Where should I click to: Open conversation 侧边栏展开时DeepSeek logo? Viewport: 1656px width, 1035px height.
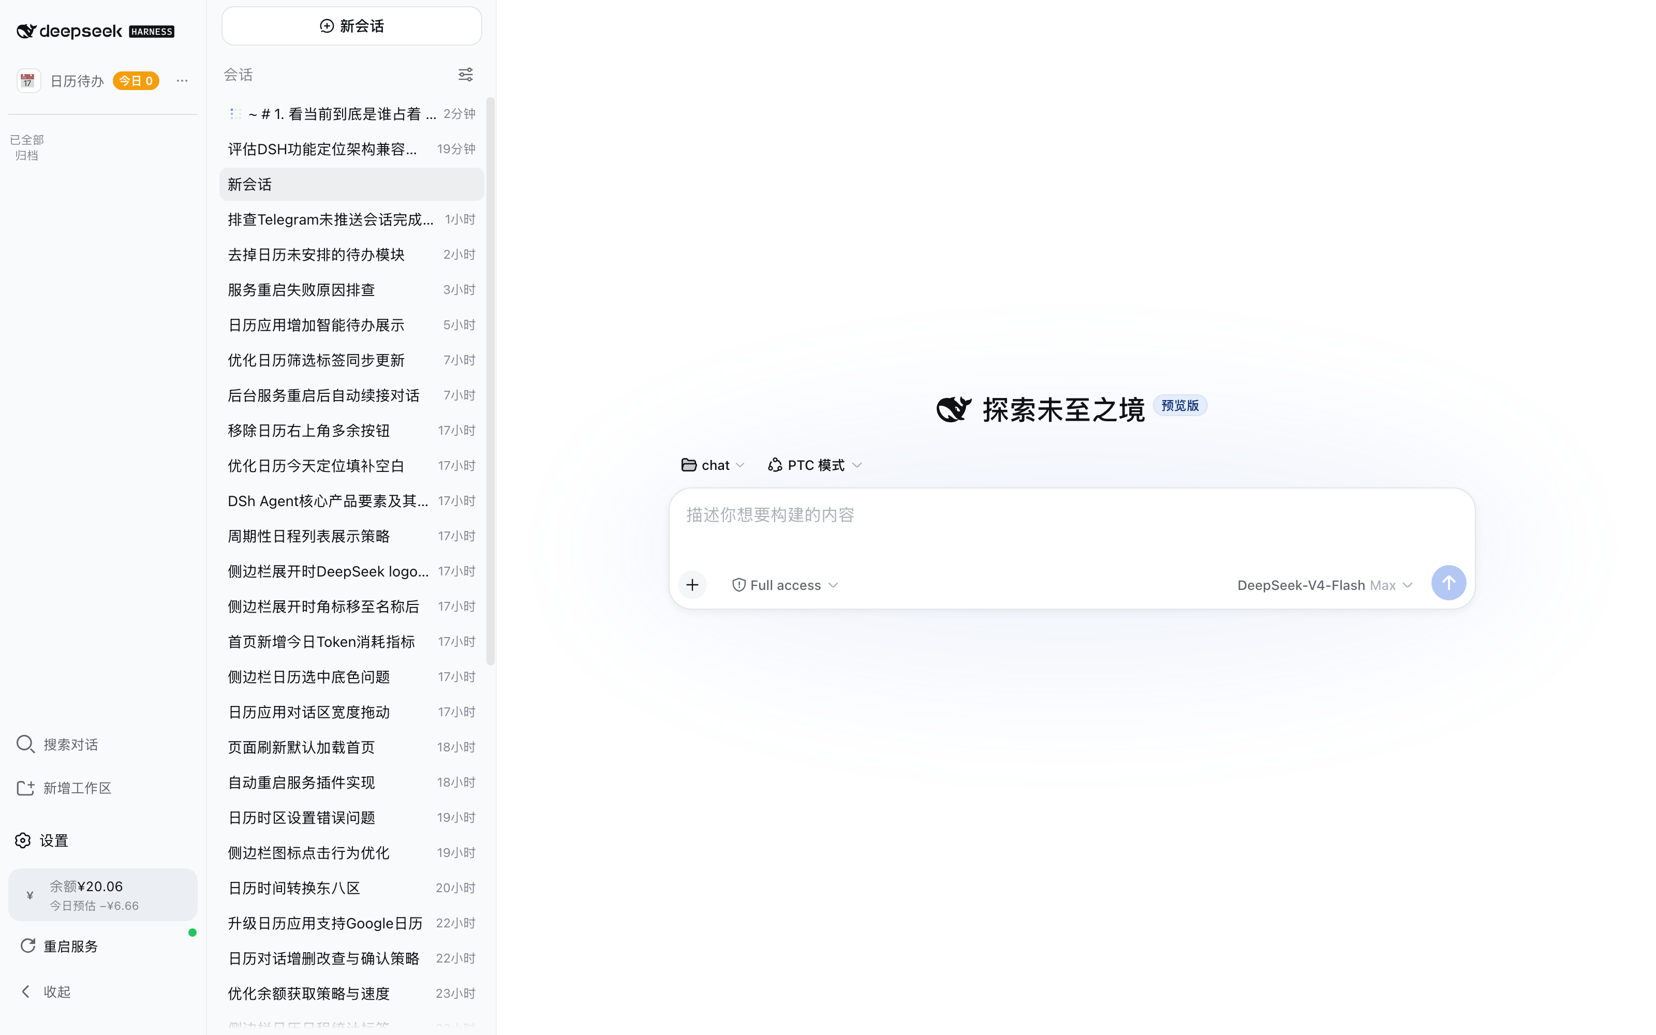pos(352,571)
